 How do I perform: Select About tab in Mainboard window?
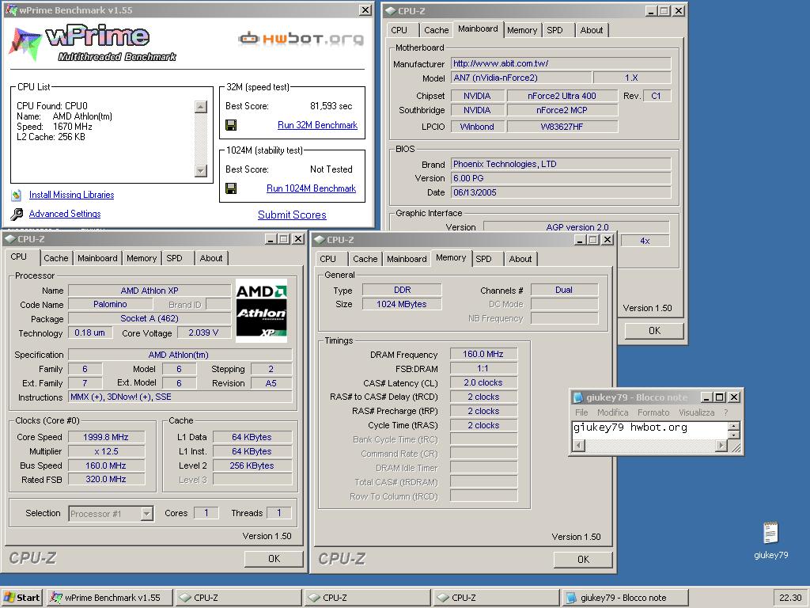pos(592,31)
